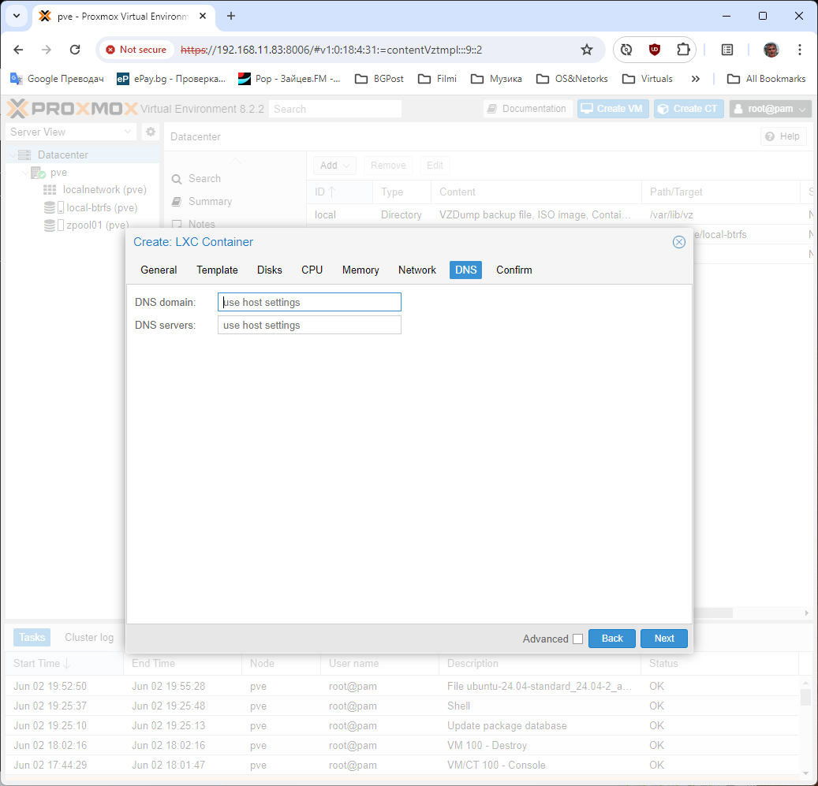Open the Chrome profile avatar
The height and width of the screenshot is (786, 818).
click(x=771, y=50)
